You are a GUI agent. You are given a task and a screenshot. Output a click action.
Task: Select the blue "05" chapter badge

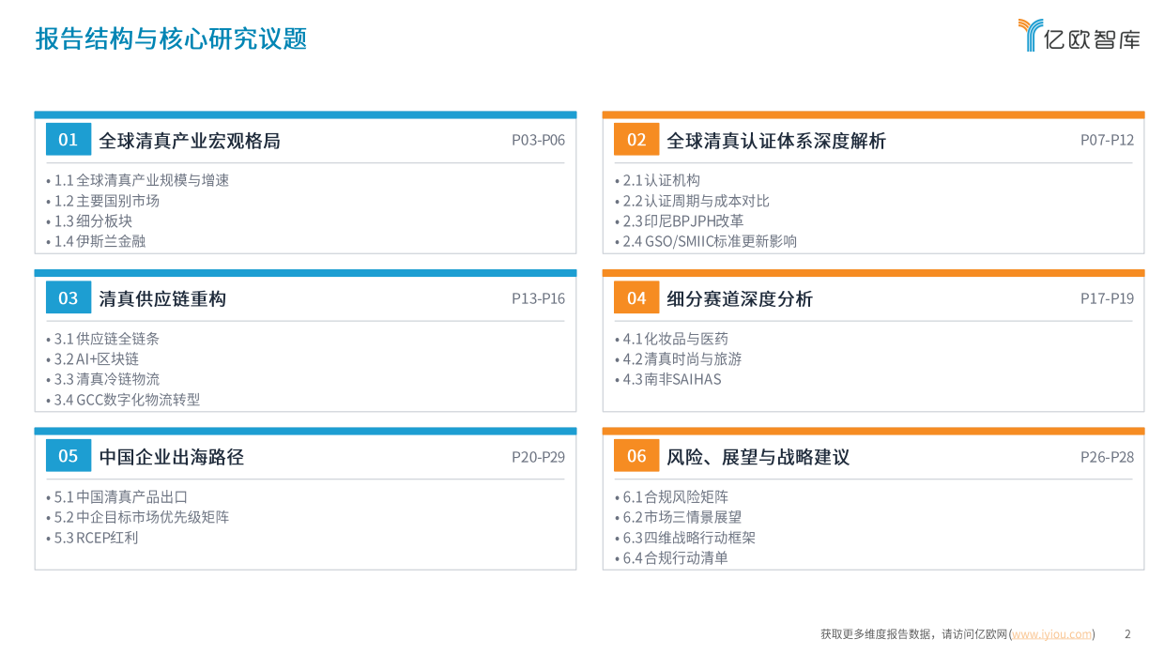point(68,457)
